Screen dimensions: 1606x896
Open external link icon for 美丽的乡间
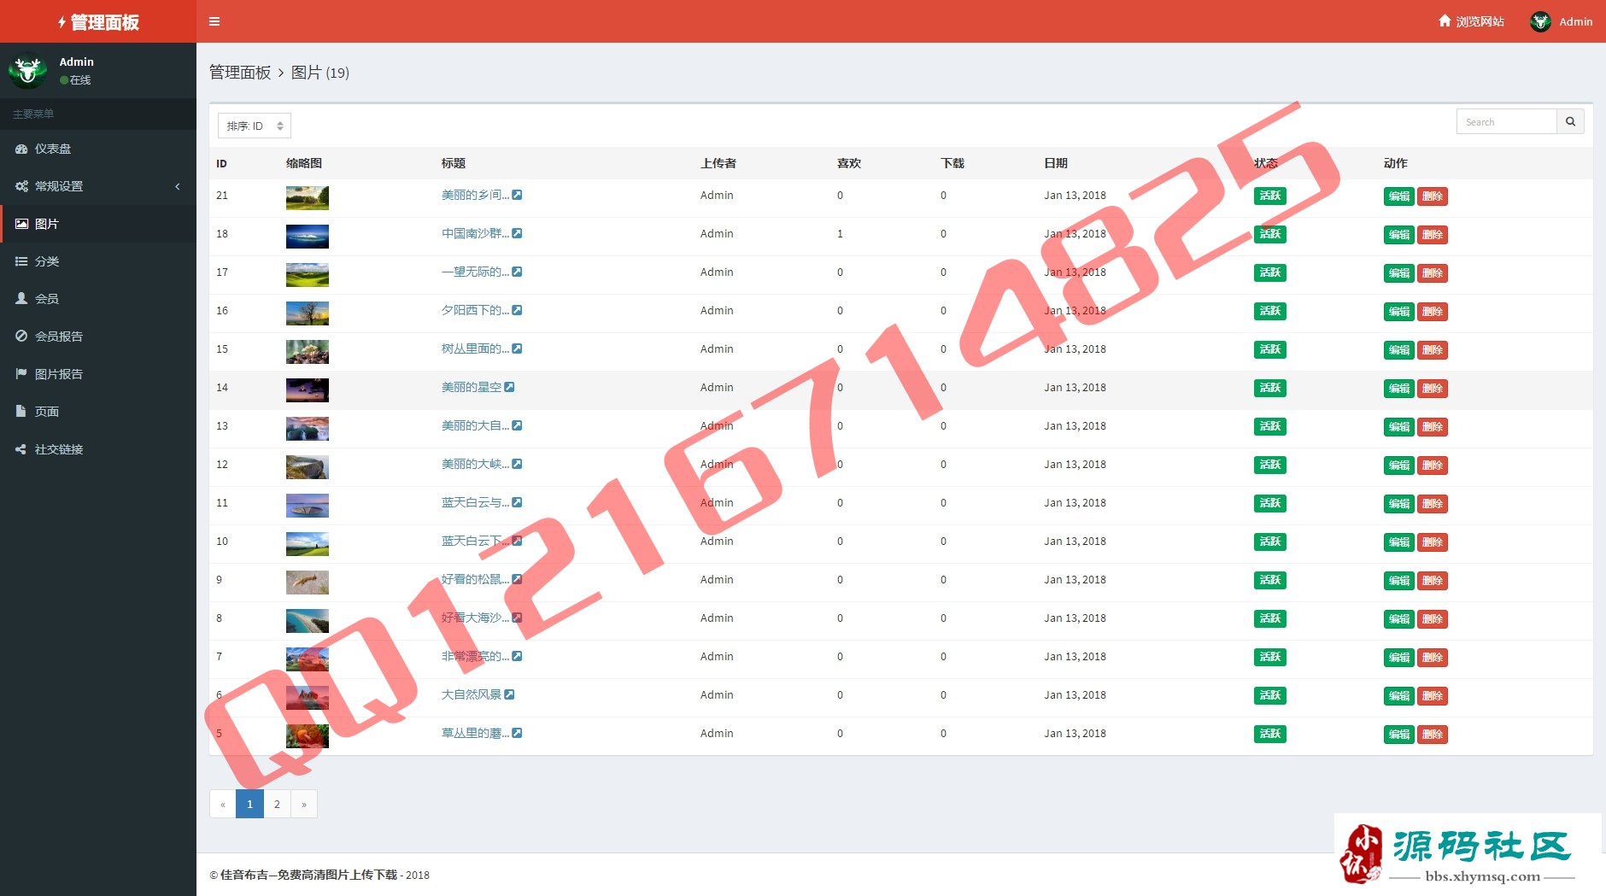coord(517,195)
